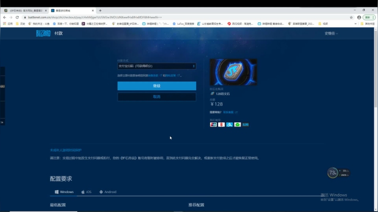Open a new browser tab with plus icon

pos(100,10)
